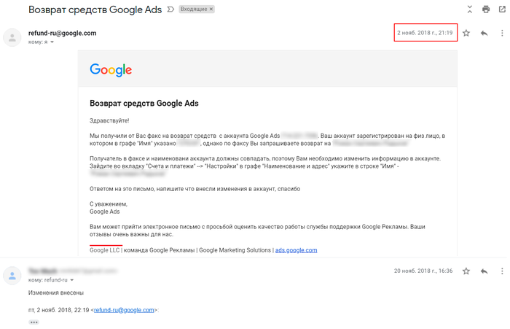Click the date '2 нояб. 2018 г., 21:19'
Screen dimensions: 510x329
(x=425, y=33)
